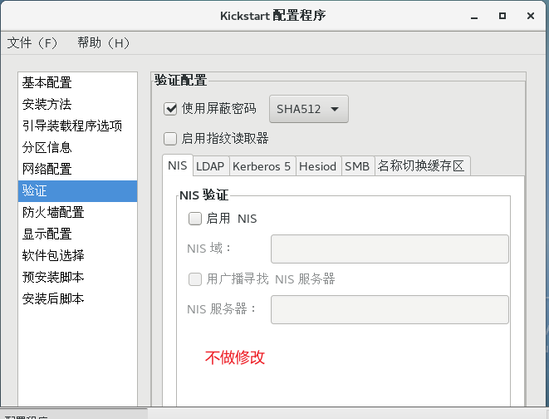Select 引导装载程序选项 in the sidebar
Screen dimensions: 549x419
click(x=77, y=126)
